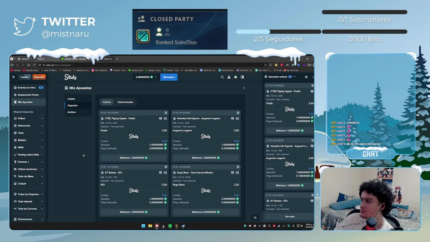The width and height of the screenshot is (430, 242).
Task: Open the YouTube bookmark
Action: tap(15, 70)
